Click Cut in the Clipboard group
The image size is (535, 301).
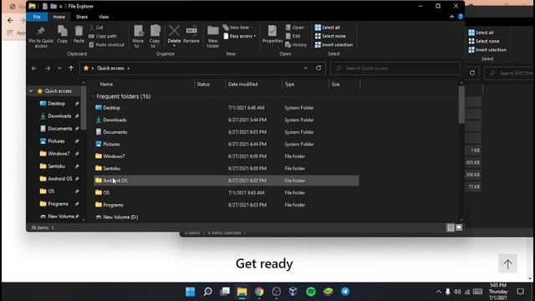96,28
